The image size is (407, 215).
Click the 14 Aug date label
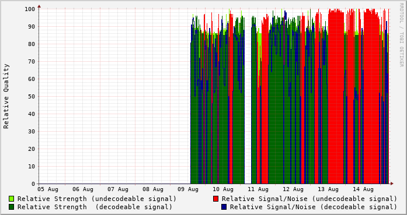coord(363,189)
